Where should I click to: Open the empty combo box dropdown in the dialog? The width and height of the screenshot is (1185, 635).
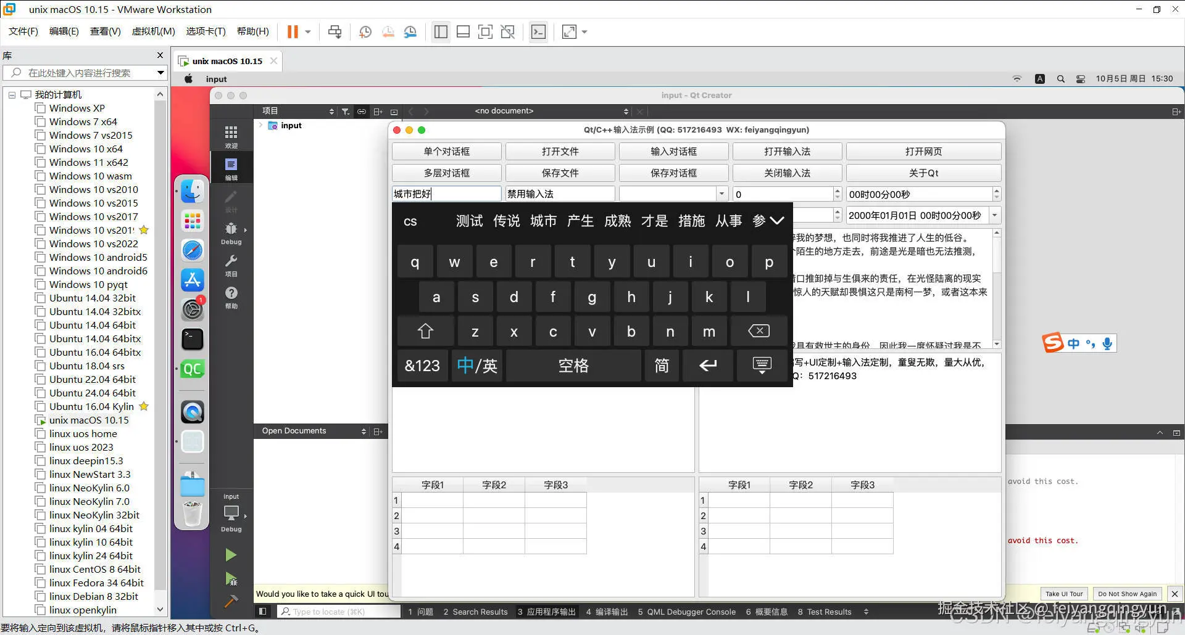(x=721, y=194)
